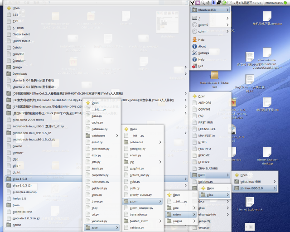
Task: Open alien arena 2009 releas file
Action: pos(28,120)
